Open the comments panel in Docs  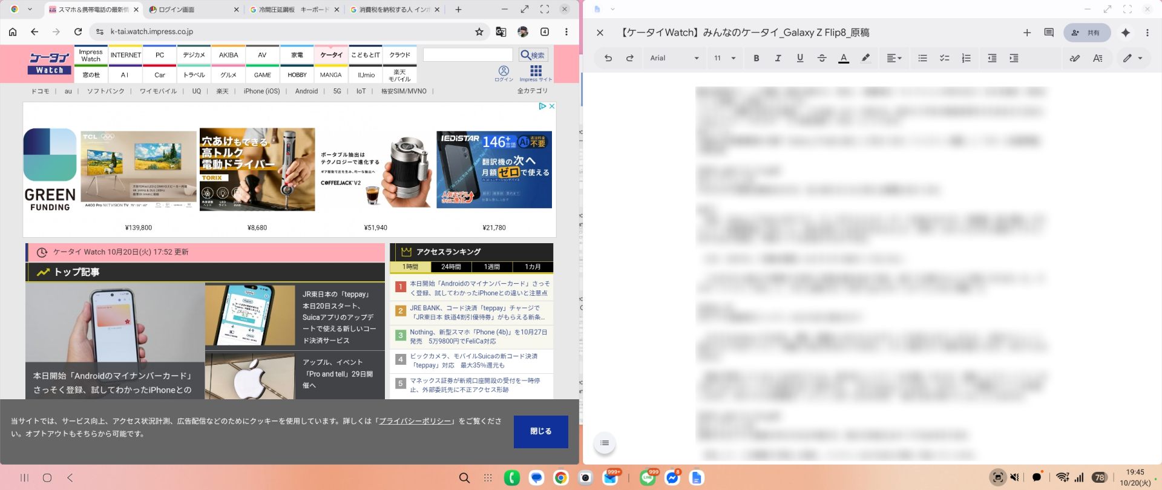coord(1049,33)
